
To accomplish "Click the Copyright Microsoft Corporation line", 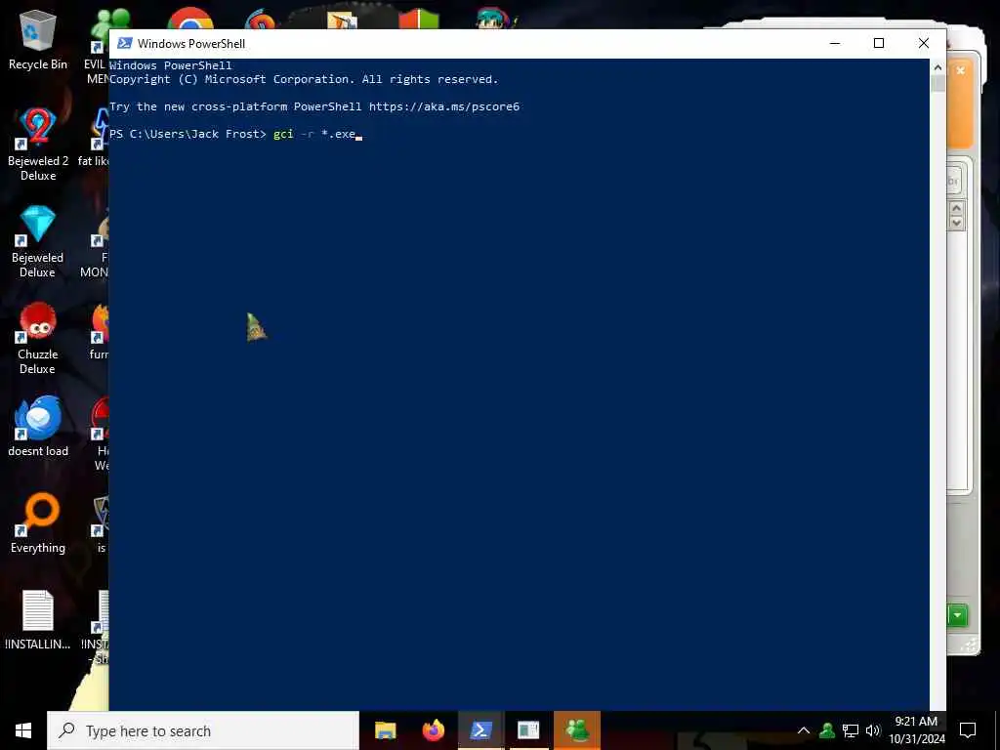I will point(304,79).
